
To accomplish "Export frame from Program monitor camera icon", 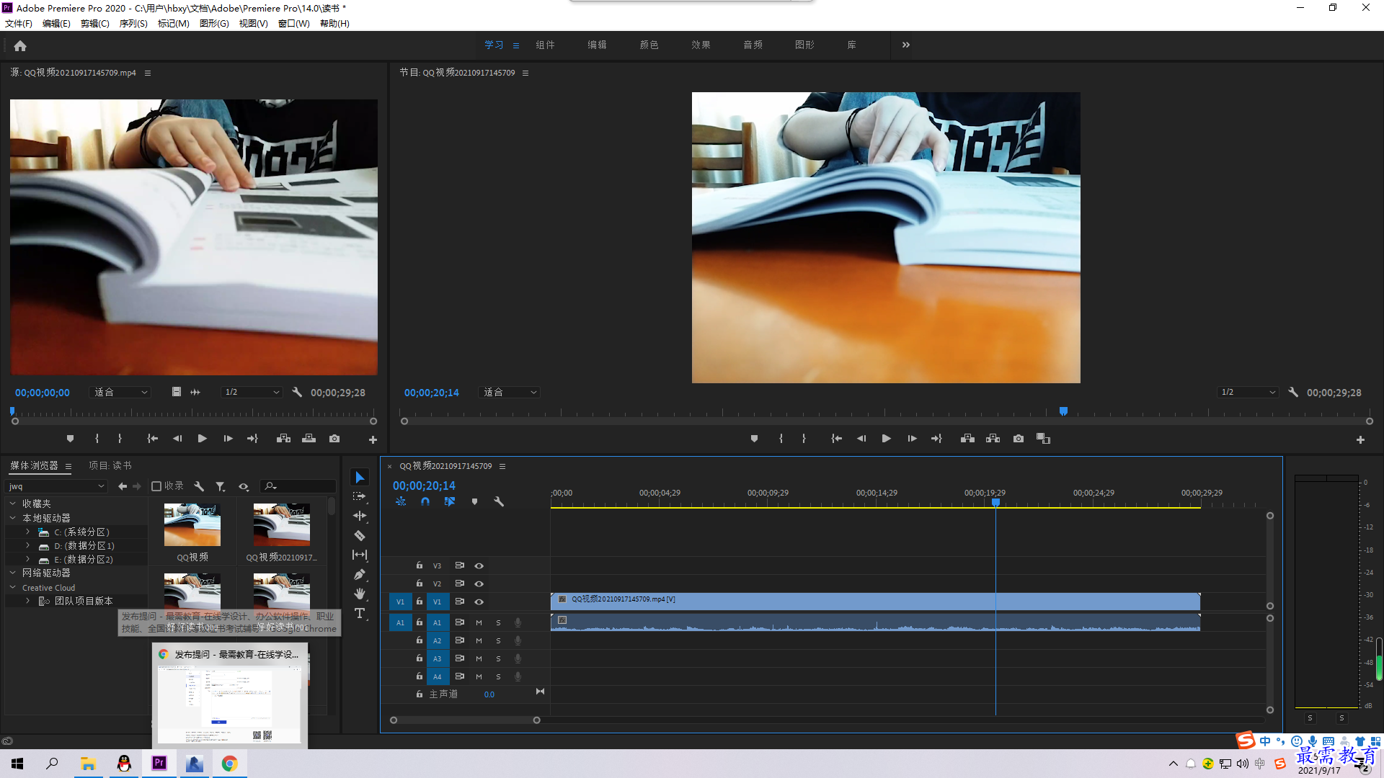I will tap(1019, 439).
